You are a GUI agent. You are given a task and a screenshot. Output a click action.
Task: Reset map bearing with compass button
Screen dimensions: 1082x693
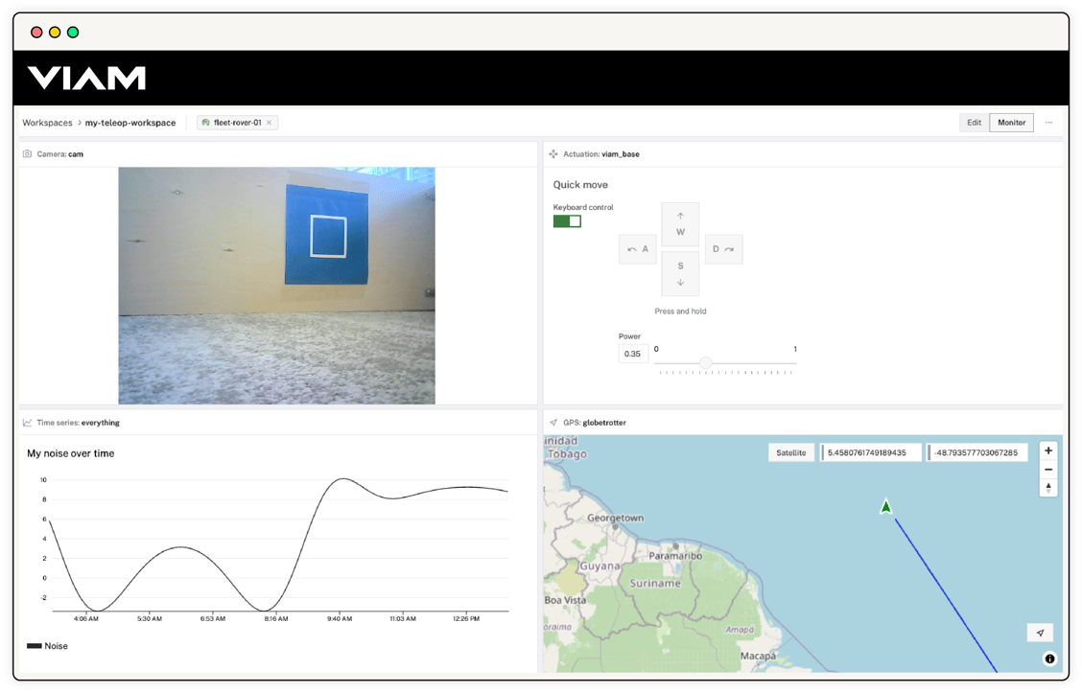click(x=1048, y=488)
